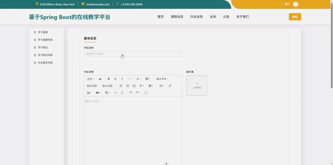The width and height of the screenshot is (333, 165).
Task: Click the platform title 基于Spring Boot的在线教学平台
Action: pos(70,17)
